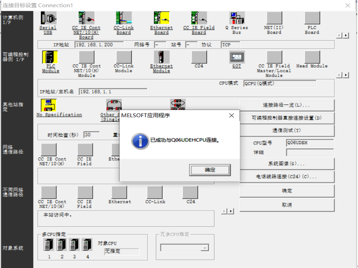Click the IP地址/主机名 192.168.1.1 field
The image size is (358, 268).
click(113, 92)
